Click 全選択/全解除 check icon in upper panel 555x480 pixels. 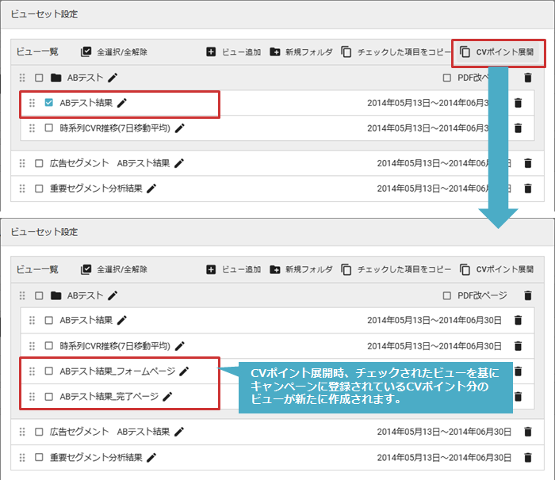pyautogui.click(x=86, y=52)
